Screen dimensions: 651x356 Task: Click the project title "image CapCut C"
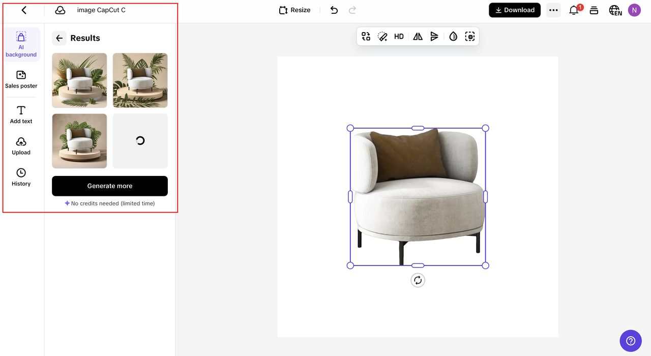[x=101, y=10]
